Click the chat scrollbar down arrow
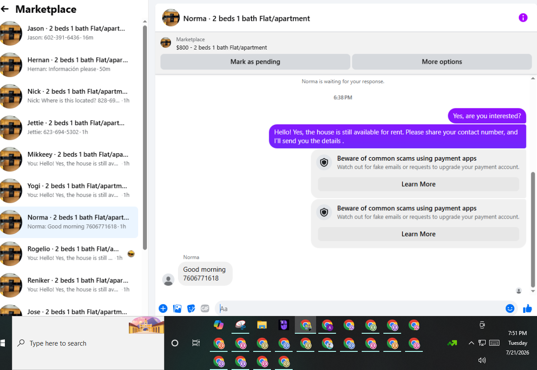The width and height of the screenshot is (537, 370). (x=533, y=291)
